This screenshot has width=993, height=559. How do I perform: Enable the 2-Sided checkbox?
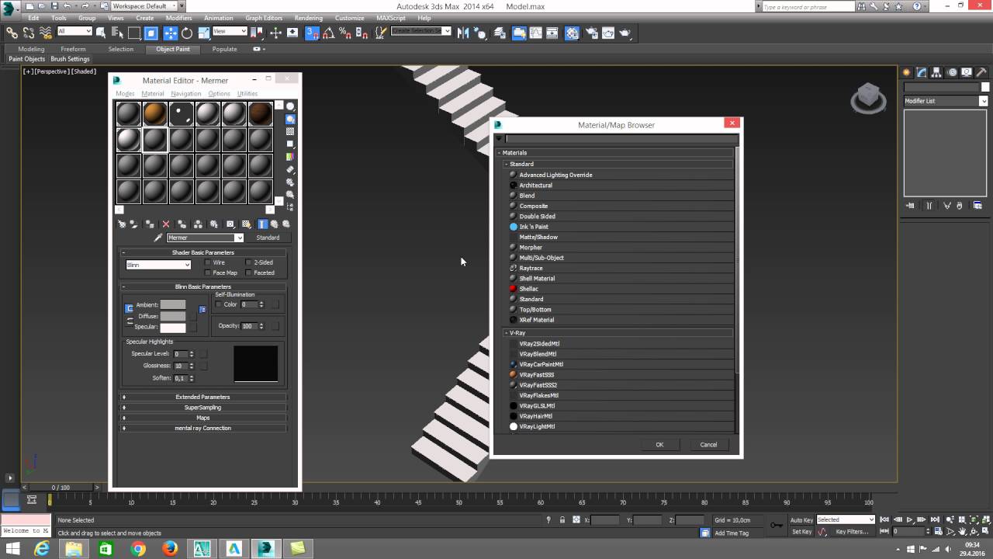pos(248,262)
